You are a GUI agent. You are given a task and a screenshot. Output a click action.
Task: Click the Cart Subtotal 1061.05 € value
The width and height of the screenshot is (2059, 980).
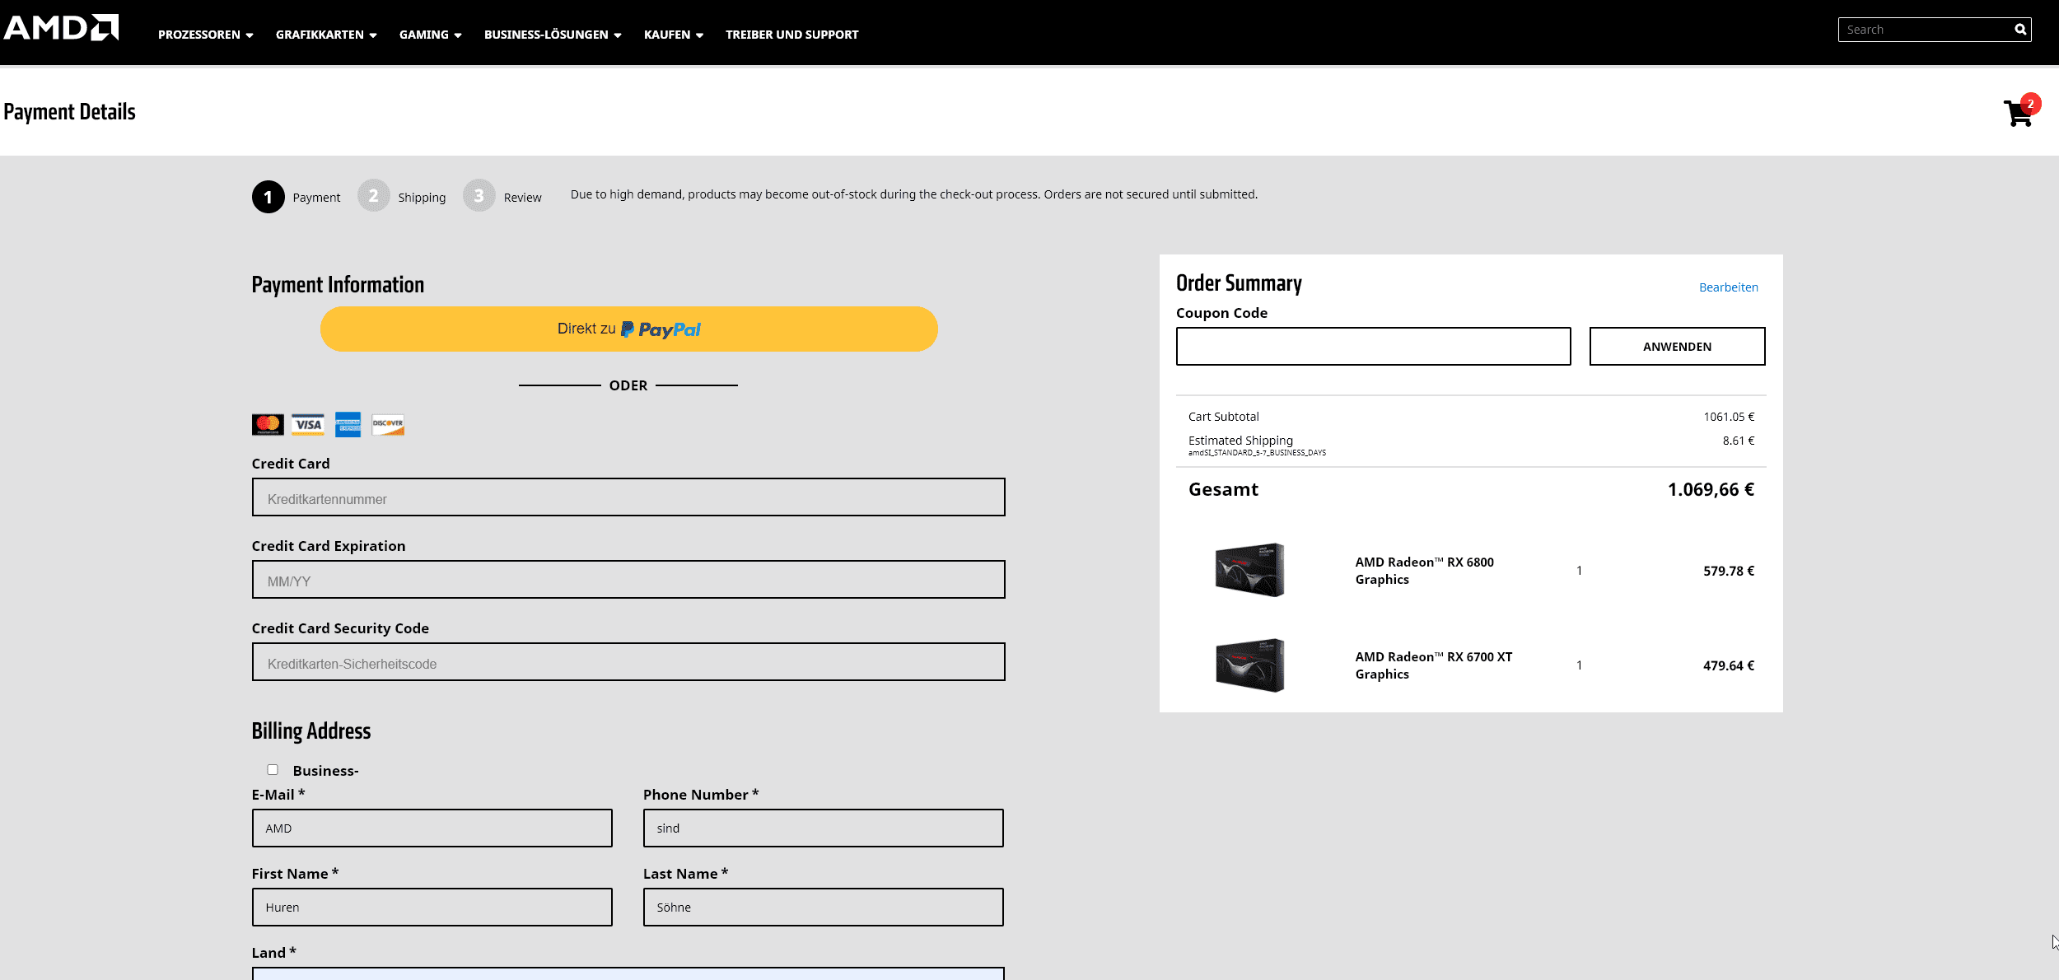click(1729, 417)
